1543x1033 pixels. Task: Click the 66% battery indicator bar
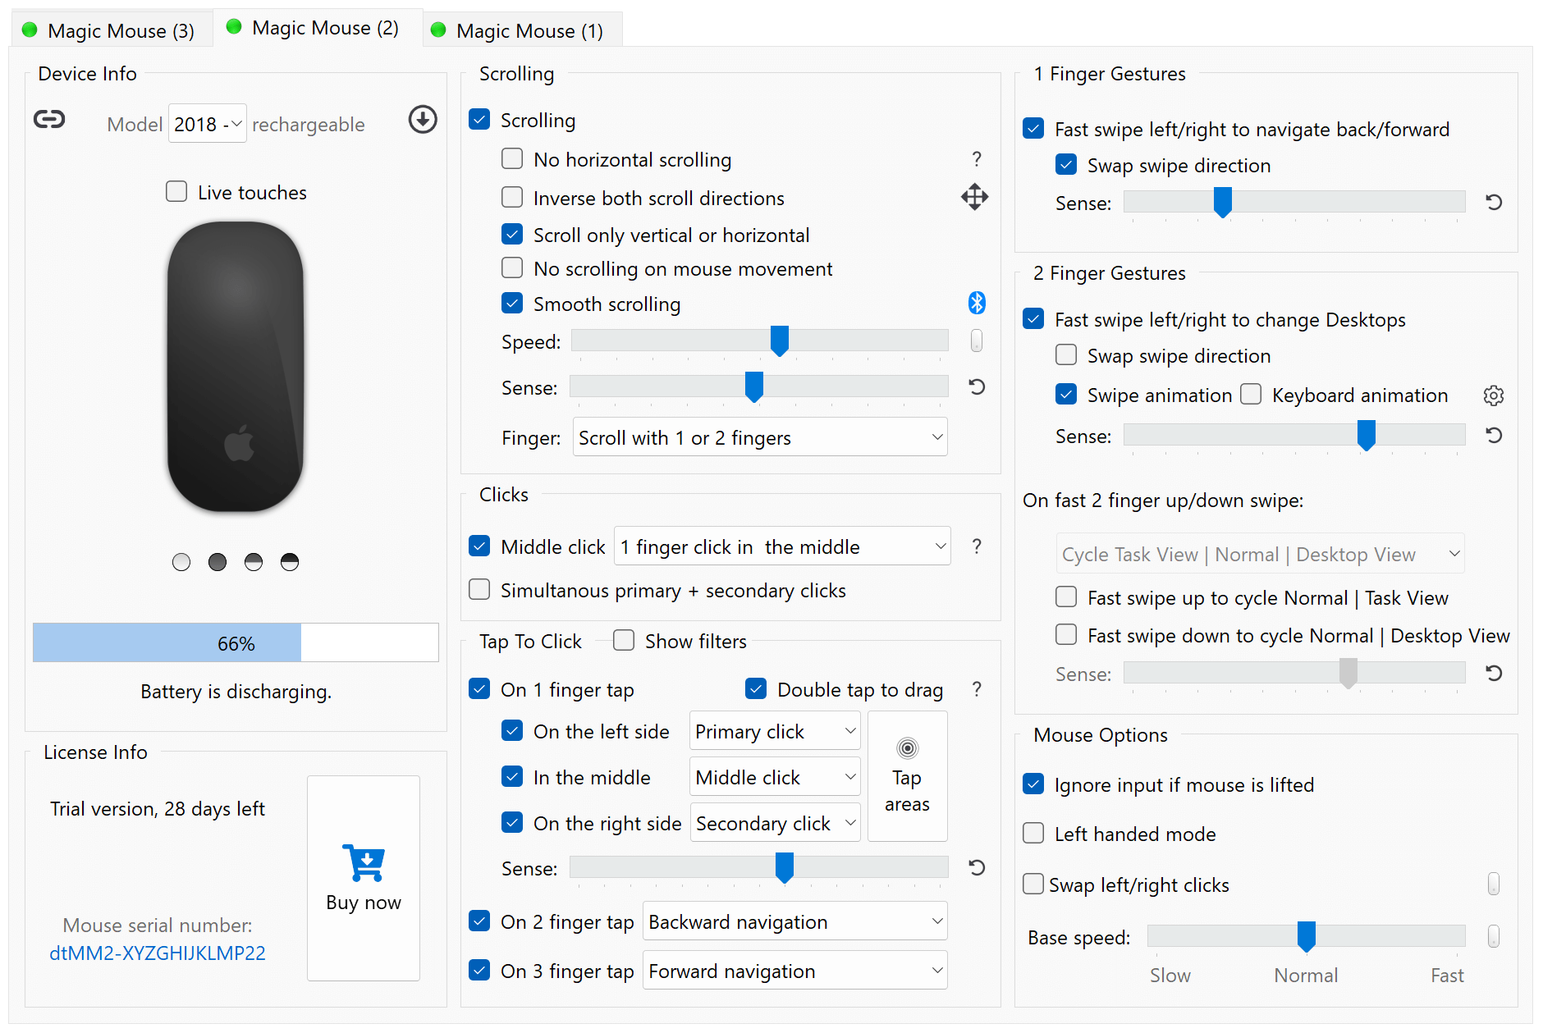tap(236, 642)
